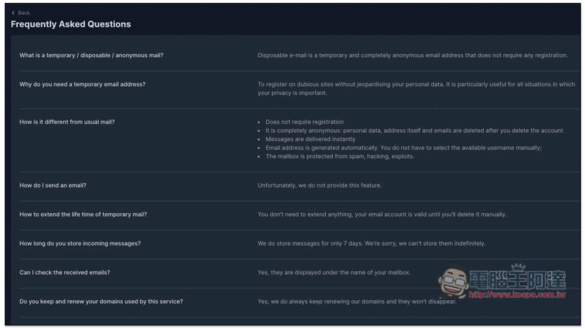Click answer about emails displayed under mailbox name
Image resolution: width=585 pixels, height=329 pixels.
[x=334, y=272]
